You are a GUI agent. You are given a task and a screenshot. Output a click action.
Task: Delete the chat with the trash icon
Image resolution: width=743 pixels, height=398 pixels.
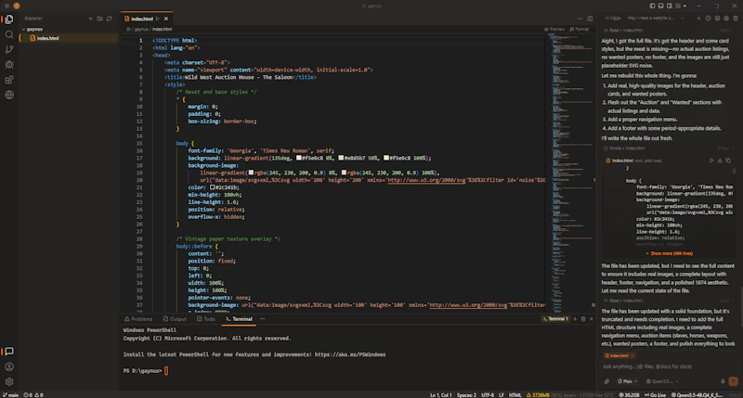click(x=736, y=18)
